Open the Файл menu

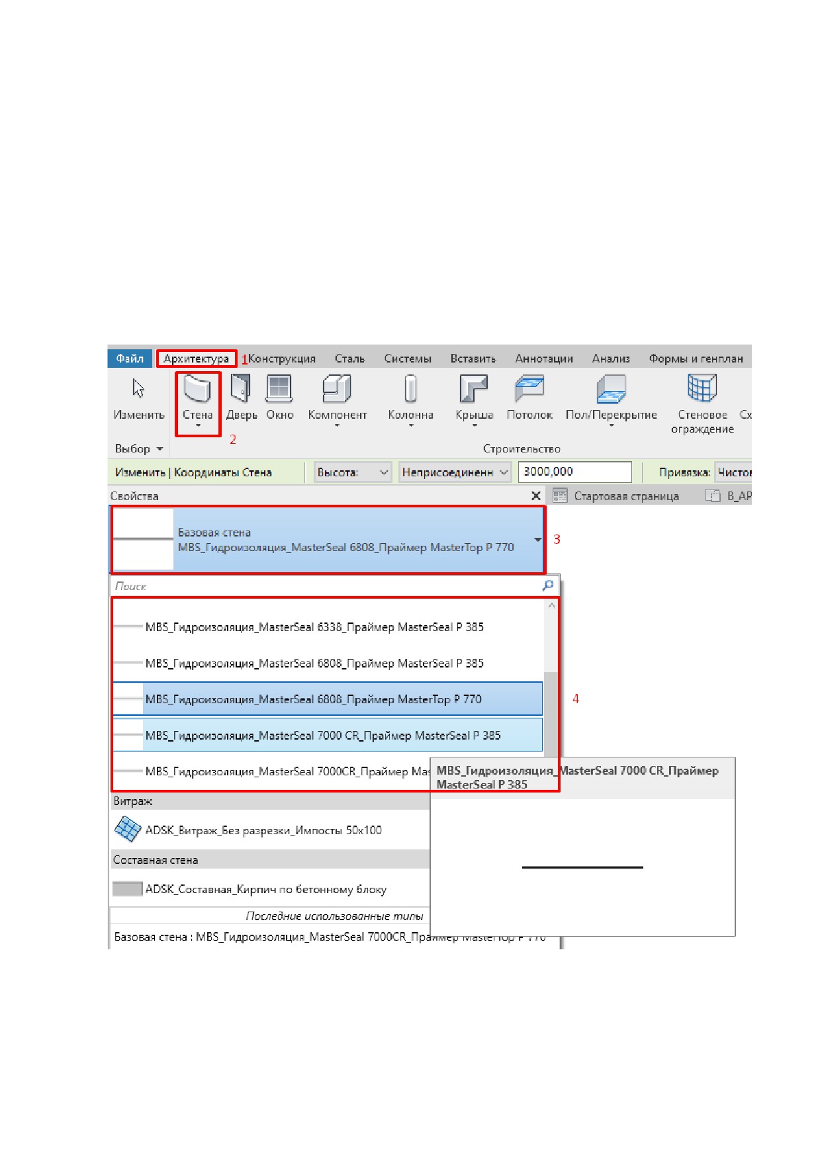click(x=130, y=359)
